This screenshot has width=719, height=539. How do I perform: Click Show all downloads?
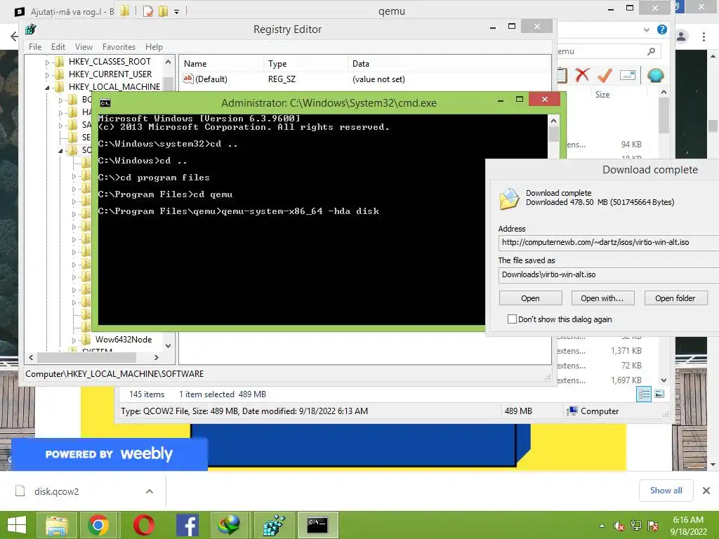[x=666, y=491]
